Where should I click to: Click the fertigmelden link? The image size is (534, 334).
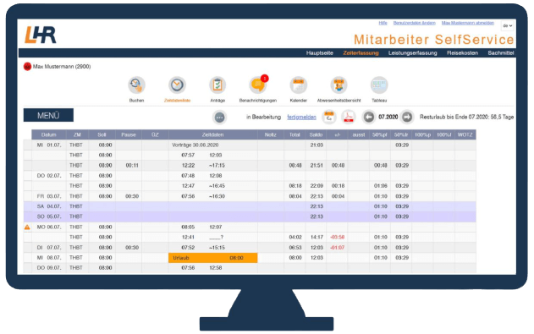301,117
